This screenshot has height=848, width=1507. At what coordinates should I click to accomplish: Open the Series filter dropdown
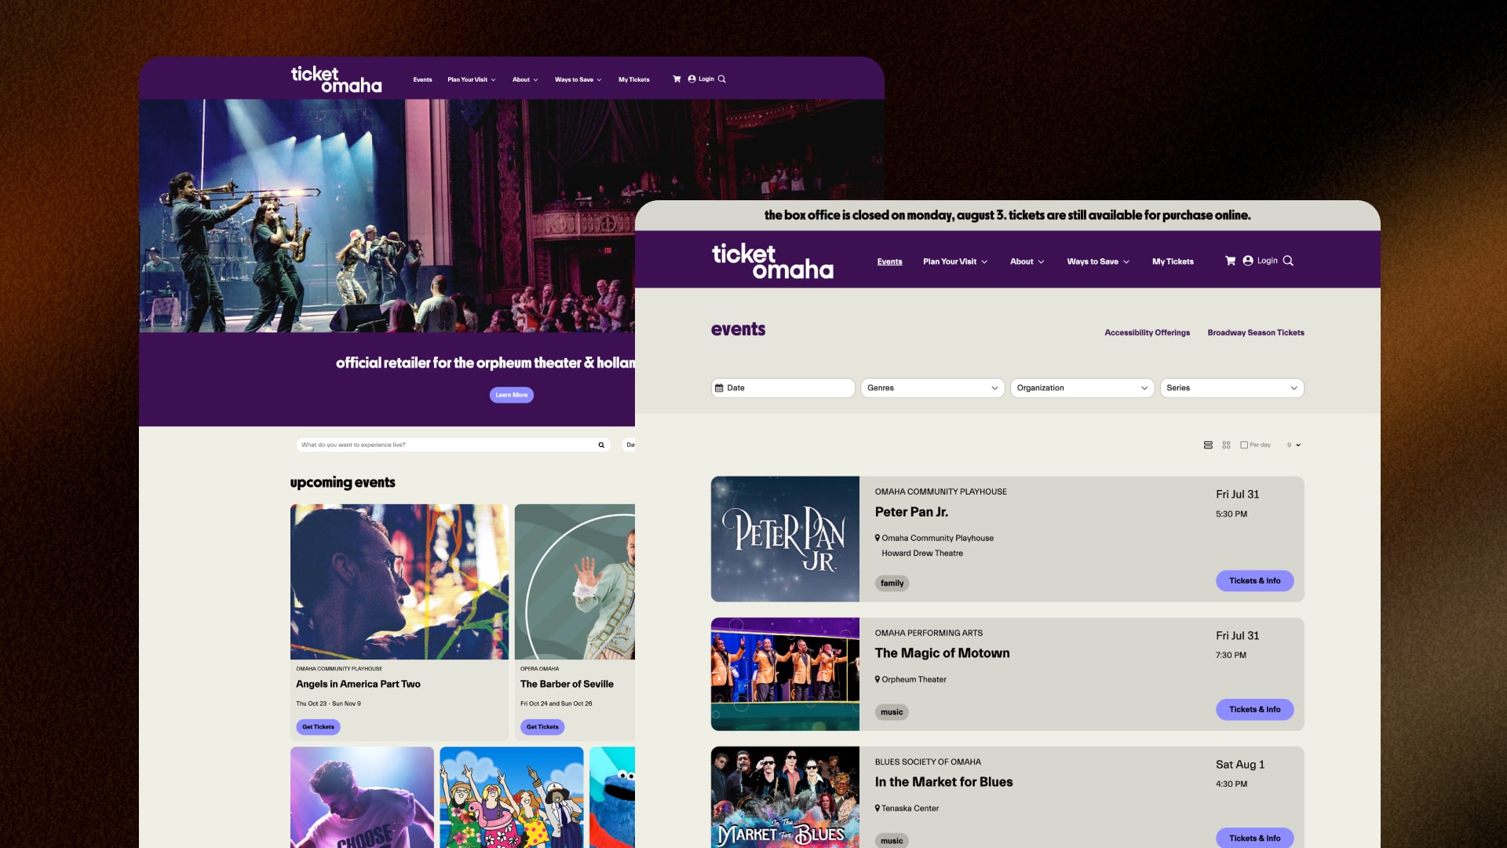tap(1232, 388)
